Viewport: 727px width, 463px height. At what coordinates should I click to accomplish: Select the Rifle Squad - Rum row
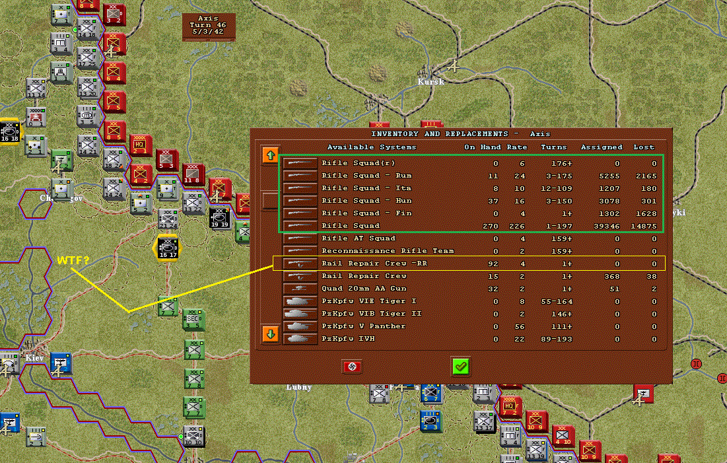click(471, 176)
